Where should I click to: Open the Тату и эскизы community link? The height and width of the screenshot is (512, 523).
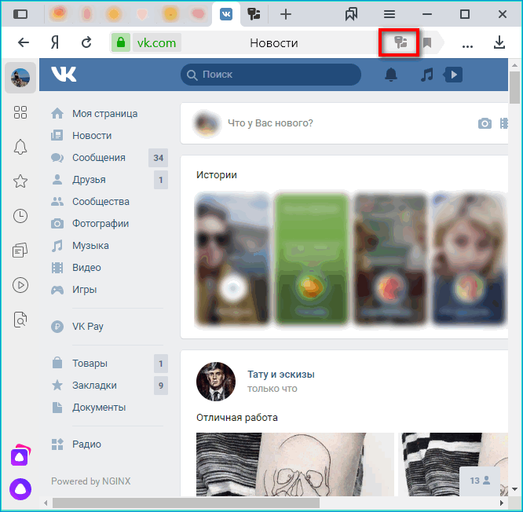(x=280, y=375)
